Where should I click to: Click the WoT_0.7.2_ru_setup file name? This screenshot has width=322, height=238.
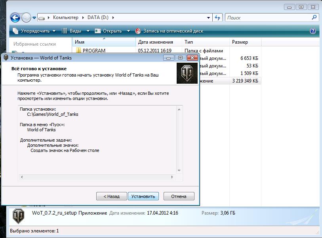point(54,213)
